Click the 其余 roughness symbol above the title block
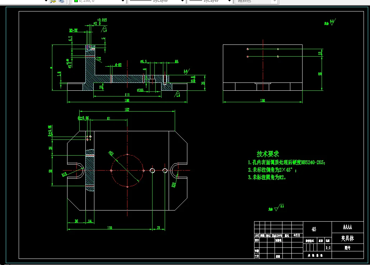This screenshot has width=370, height=265. click(x=276, y=208)
